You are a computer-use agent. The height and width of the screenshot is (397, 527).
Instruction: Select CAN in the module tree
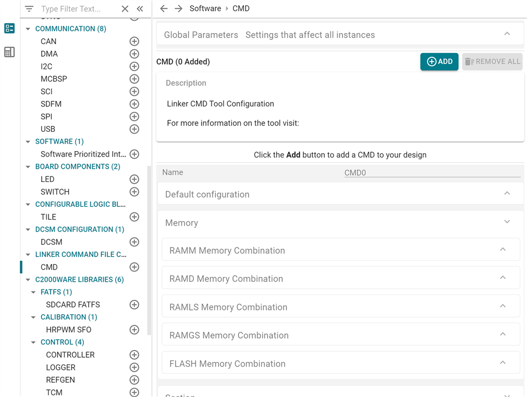[x=48, y=41]
